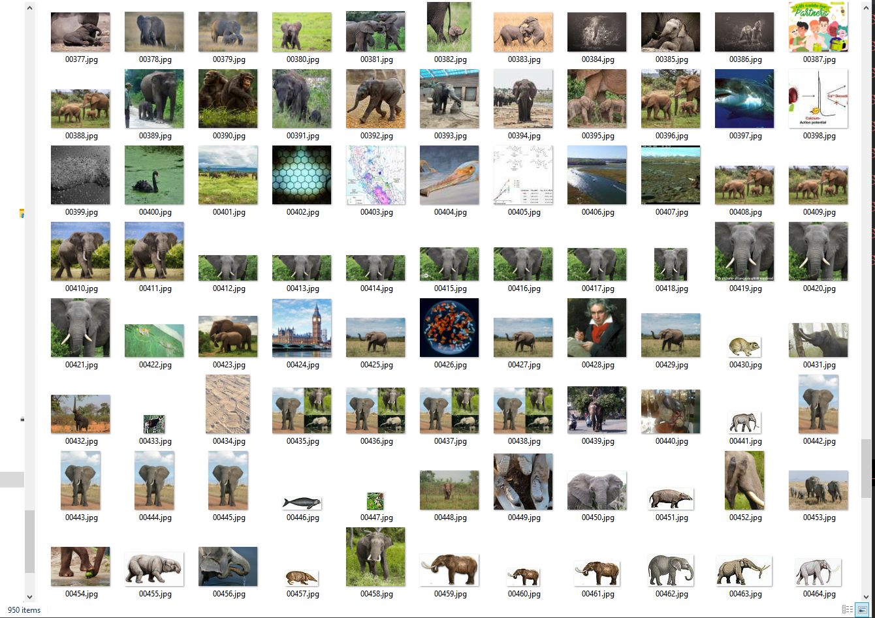Click navigation pane scroll-down arrow
The image size is (875, 618).
click(x=28, y=596)
